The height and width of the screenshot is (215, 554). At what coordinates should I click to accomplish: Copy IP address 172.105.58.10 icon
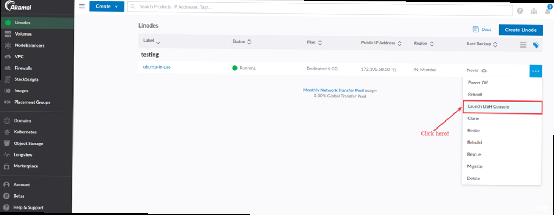pos(394,70)
